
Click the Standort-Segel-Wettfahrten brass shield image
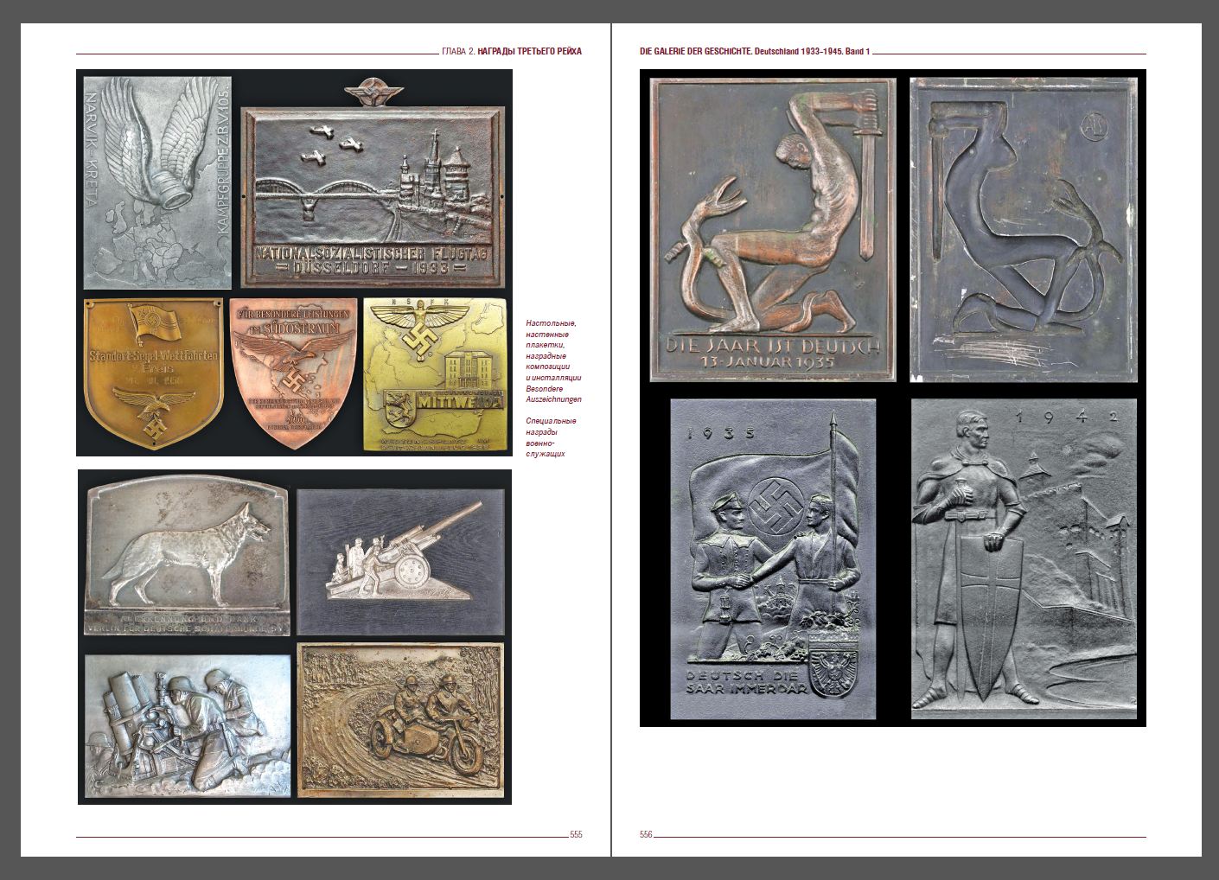(x=154, y=373)
